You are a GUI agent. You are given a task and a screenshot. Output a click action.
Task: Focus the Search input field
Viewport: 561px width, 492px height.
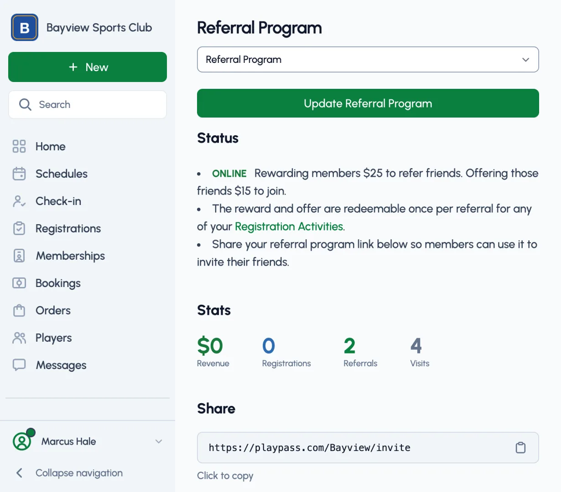tap(88, 104)
